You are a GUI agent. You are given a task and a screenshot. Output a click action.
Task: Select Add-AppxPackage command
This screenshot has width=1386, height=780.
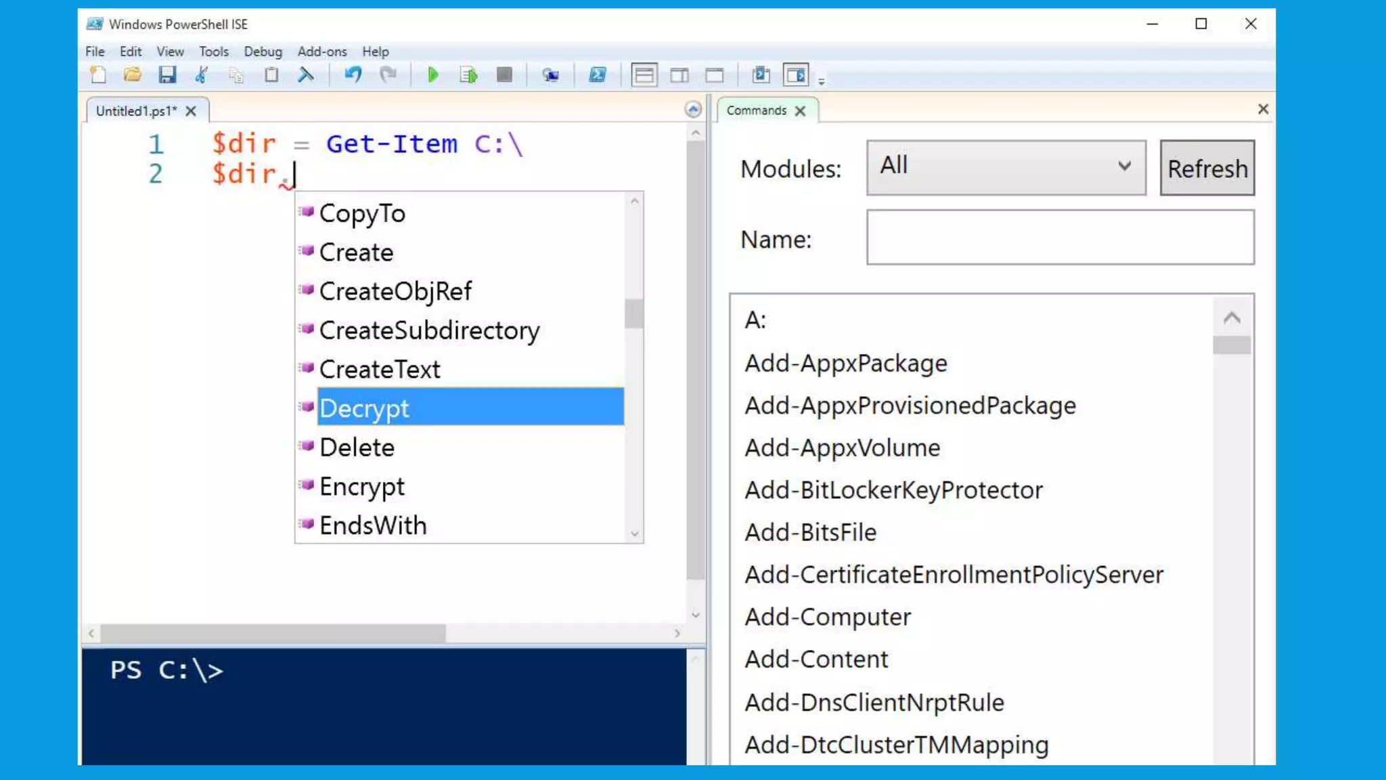tap(846, 363)
